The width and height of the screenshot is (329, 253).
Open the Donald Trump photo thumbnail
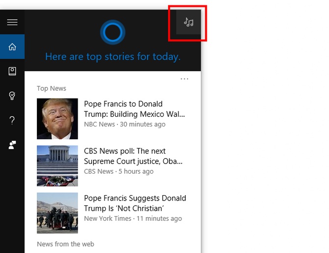pos(57,119)
